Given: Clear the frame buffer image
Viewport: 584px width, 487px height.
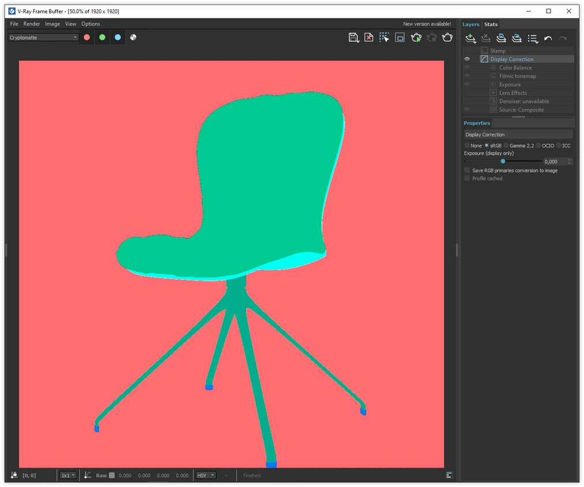Looking at the screenshot, I should (369, 37).
